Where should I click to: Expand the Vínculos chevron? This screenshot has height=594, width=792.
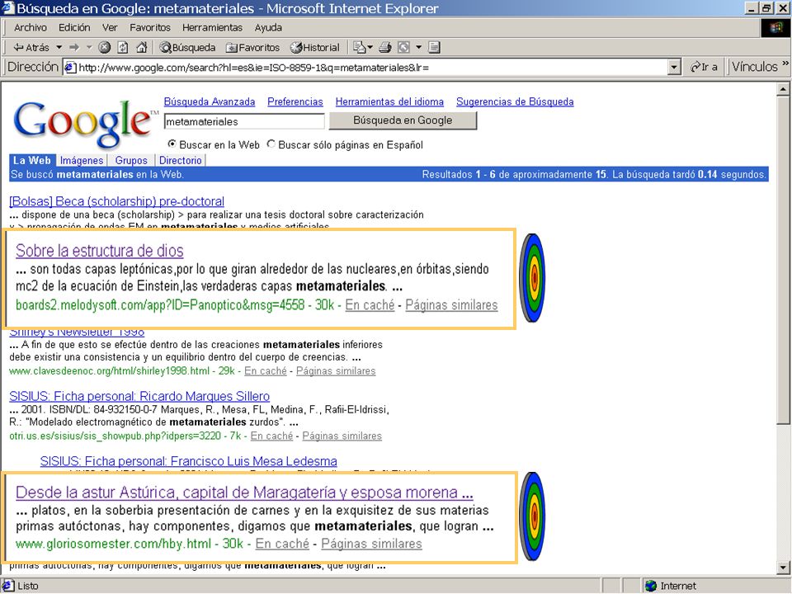click(785, 64)
